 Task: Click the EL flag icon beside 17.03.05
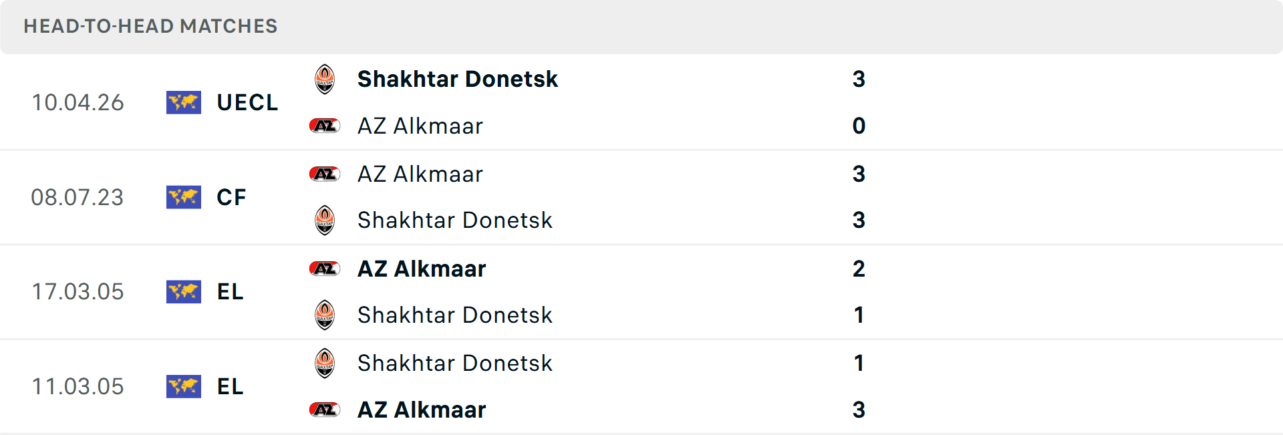(x=184, y=292)
